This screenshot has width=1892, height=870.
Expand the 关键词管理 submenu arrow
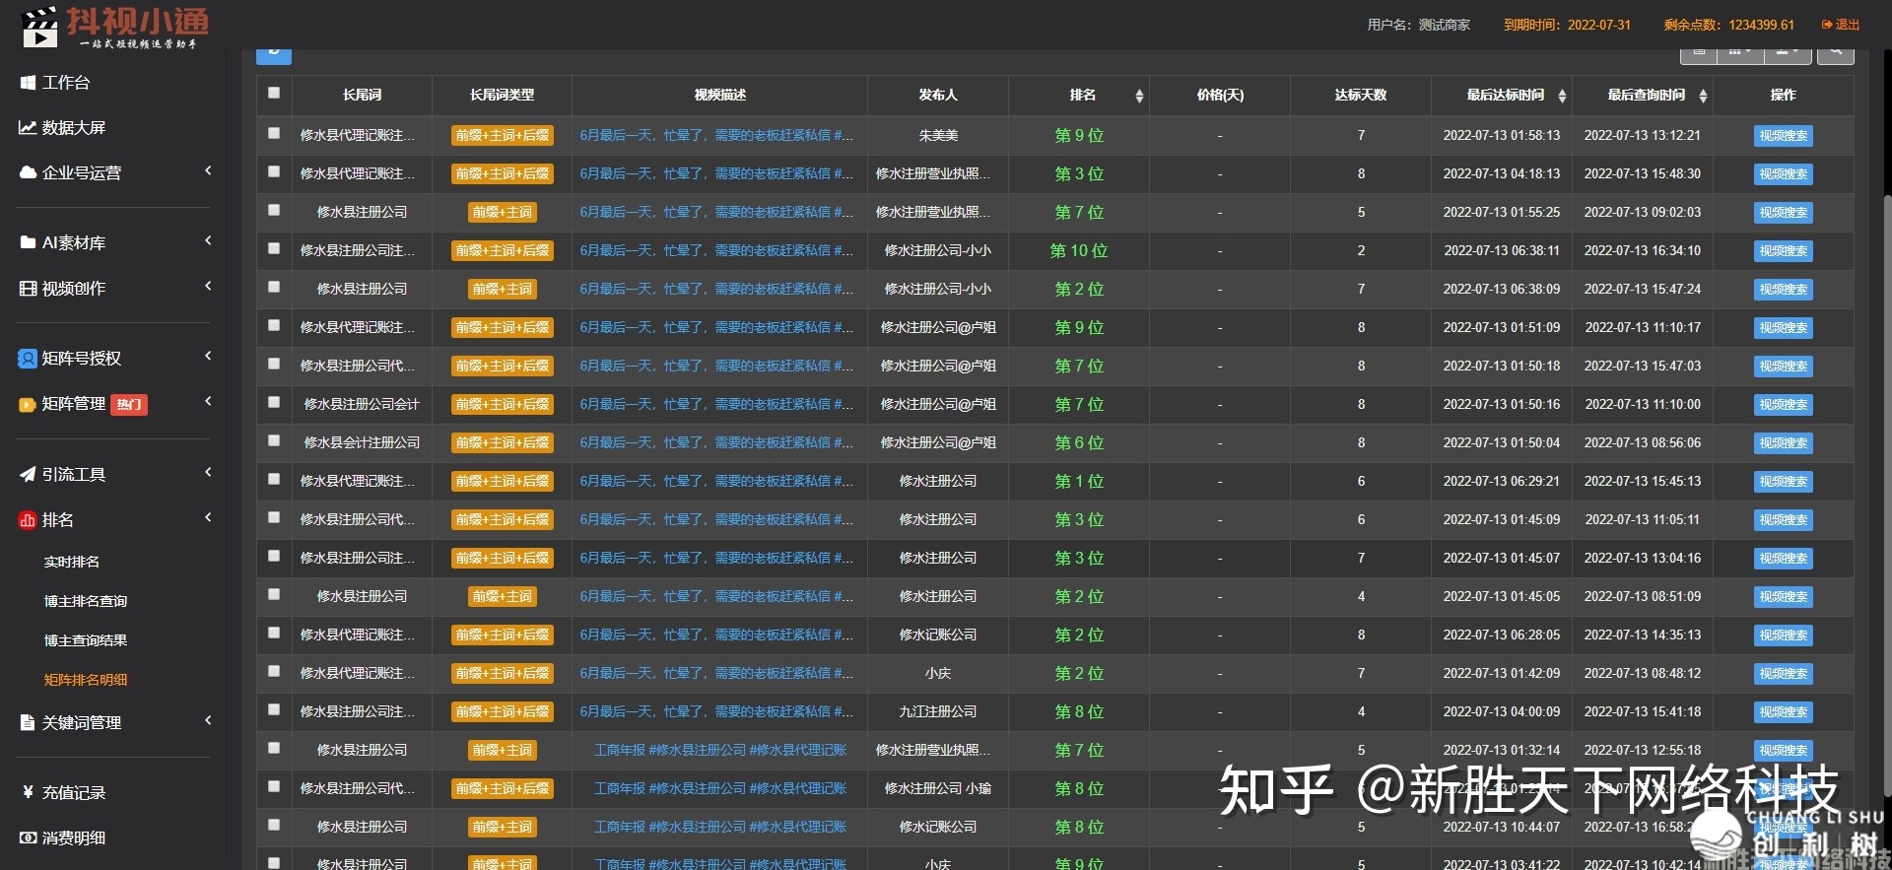(208, 721)
